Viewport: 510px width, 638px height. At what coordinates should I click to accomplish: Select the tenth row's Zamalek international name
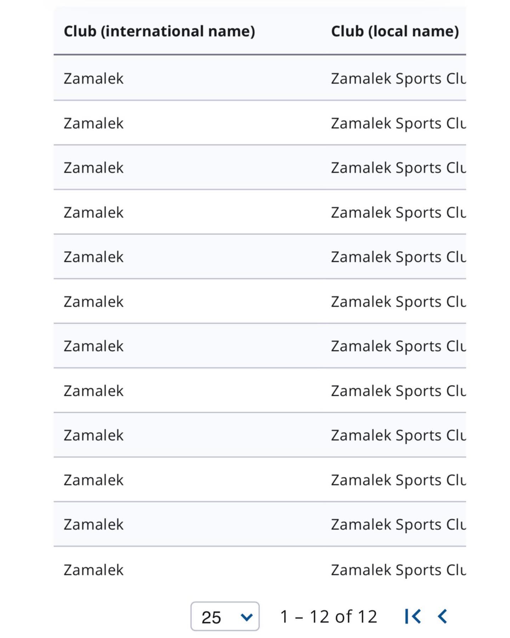[x=94, y=480]
